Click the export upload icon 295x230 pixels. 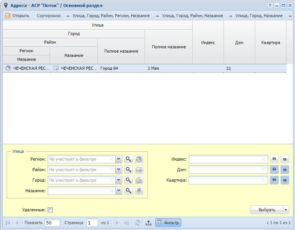[x=148, y=223]
